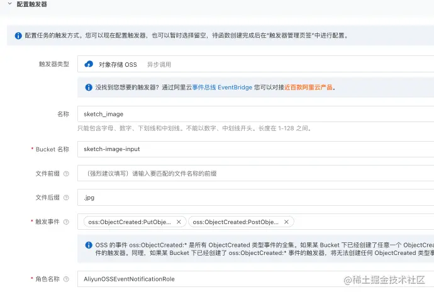This screenshot has height=294, width=434.
Task: Click the help icon next to 文件前缀
Action: pyautogui.click(x=66, y=174)
